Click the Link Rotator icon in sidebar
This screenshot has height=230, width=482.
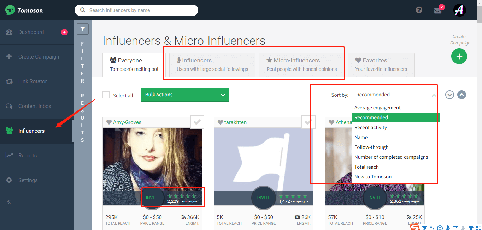tap(9, 81)
